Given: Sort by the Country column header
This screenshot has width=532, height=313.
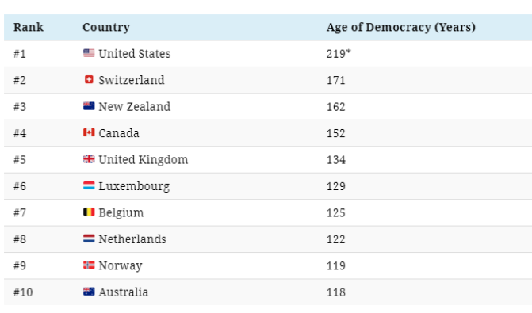Looking at the screenshot, I should click(x=106, y=27).
